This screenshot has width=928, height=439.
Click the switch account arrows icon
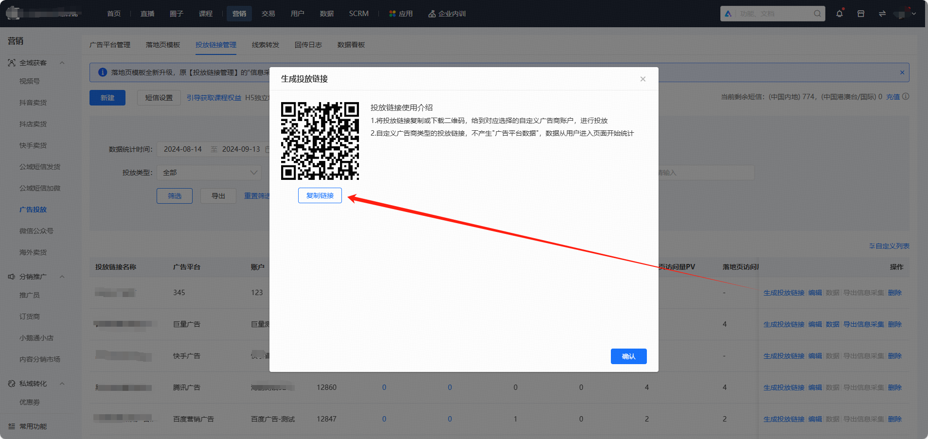[882, 14]
